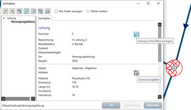Viewport: 191px width, 110px height.
Task: Click the value VL Leitung_3
Action: 79,40
